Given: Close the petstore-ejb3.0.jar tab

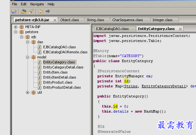Looking at the screenshot, I should (55, 20).
